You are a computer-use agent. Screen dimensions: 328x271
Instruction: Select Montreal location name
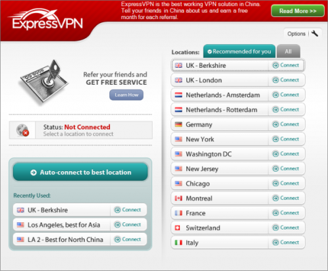(x=199, y=199)
